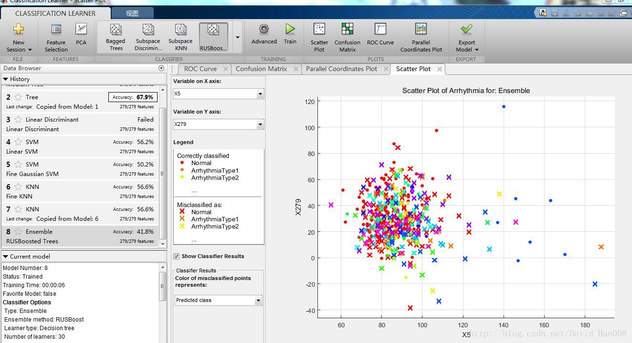632x343 pixels.
Task: Click the redo icon in quick access toolbar
Action: 612,13
